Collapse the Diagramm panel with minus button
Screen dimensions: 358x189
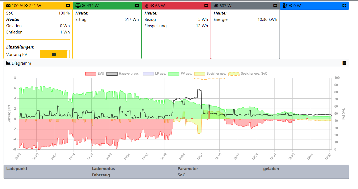coord(344,63)
